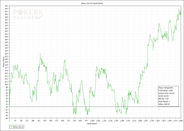Select 'Player: Bangert063' in the stats box

166,88
